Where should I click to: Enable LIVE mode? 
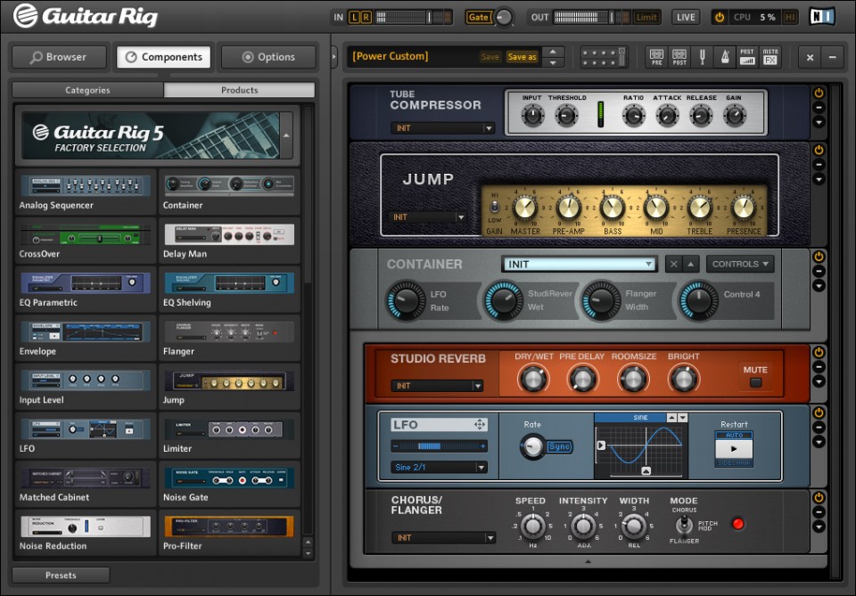[x=685, y=16]
